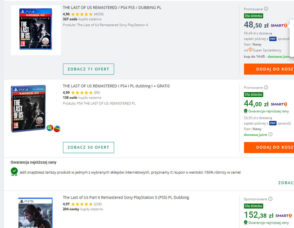Click info icon next to Sponsorowane label
This screenshot has height=228, width=294.
point(270,199)
